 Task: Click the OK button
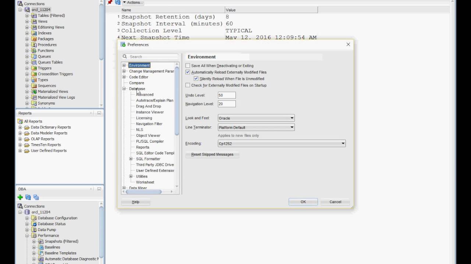coord(303,202)
